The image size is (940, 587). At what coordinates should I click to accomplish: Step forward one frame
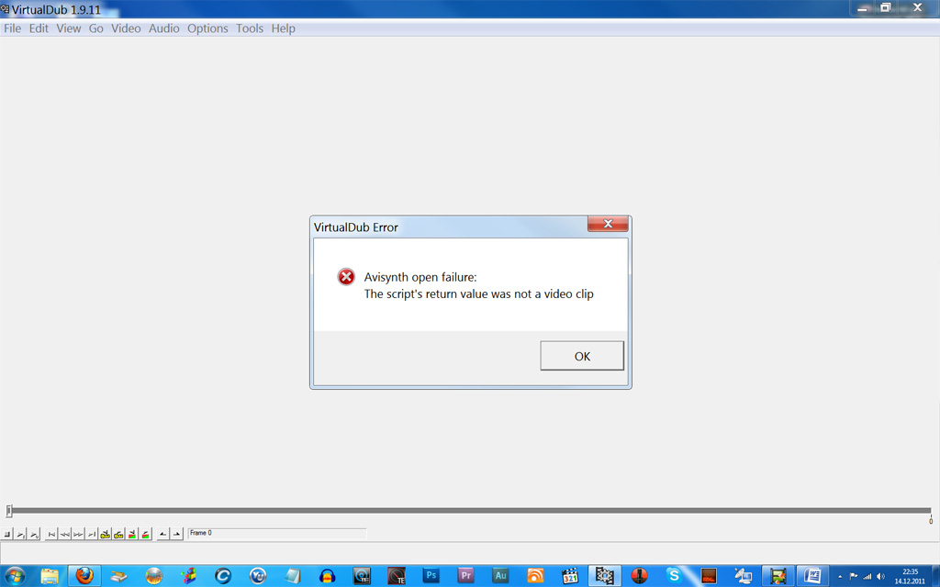(x=78, y=534)
